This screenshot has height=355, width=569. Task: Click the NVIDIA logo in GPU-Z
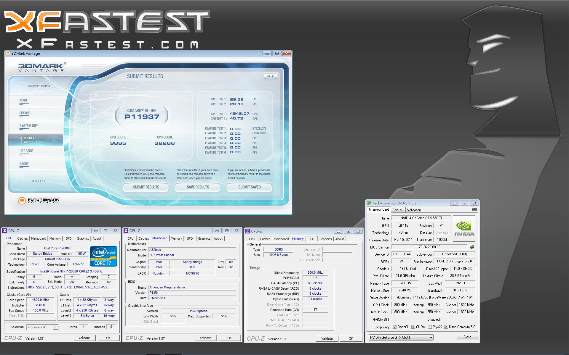pyautogui.click(x=464, y=229)
